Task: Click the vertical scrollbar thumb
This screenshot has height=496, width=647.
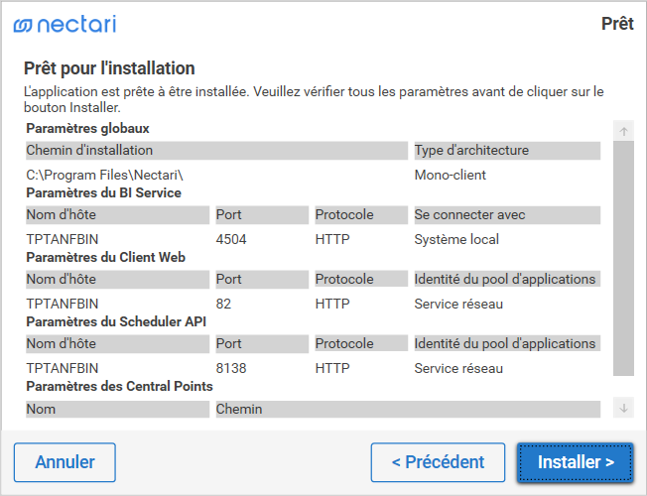Action: point(623,258)
